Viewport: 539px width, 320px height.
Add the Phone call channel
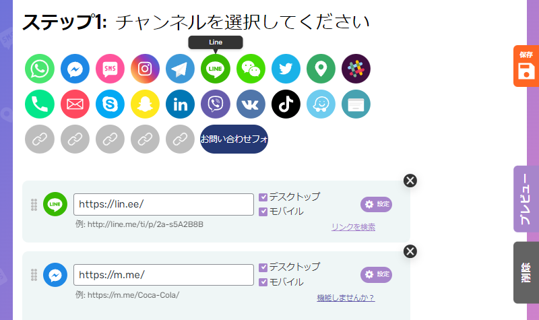point(40,104)
